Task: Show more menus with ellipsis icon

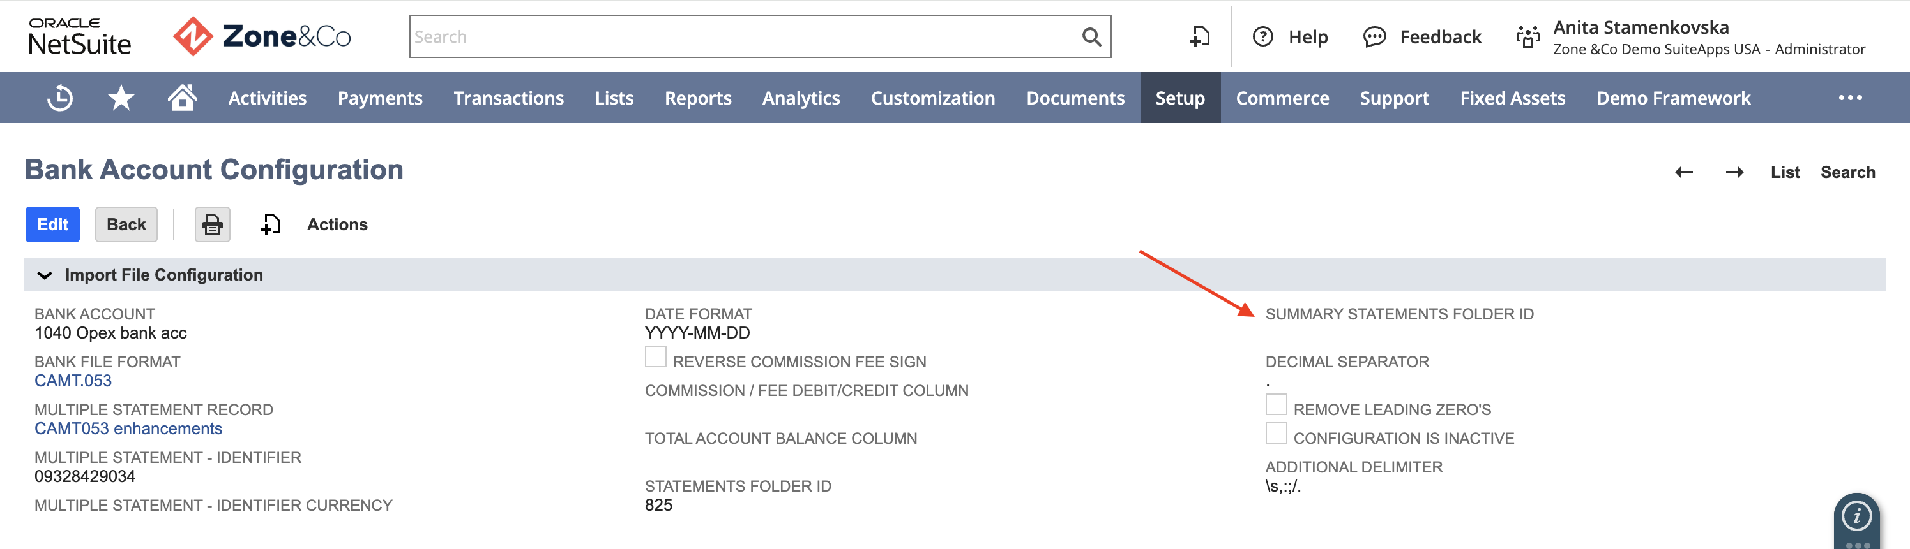Action: coord(1850,98)
